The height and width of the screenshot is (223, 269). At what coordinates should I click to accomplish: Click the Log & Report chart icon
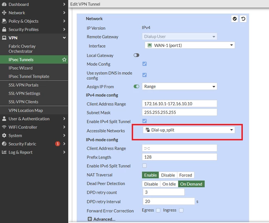4,152
